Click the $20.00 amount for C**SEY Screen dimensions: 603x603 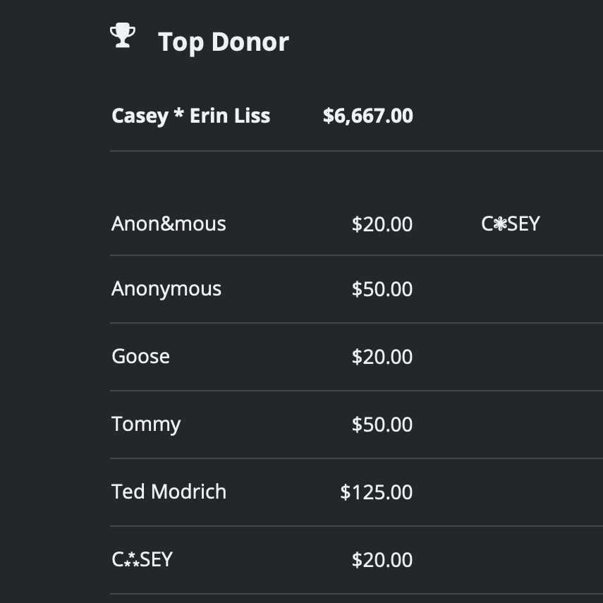coord(382,559)
